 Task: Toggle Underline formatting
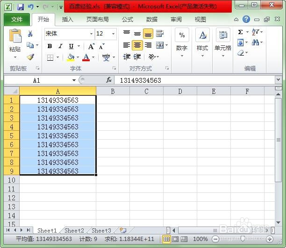71,46
